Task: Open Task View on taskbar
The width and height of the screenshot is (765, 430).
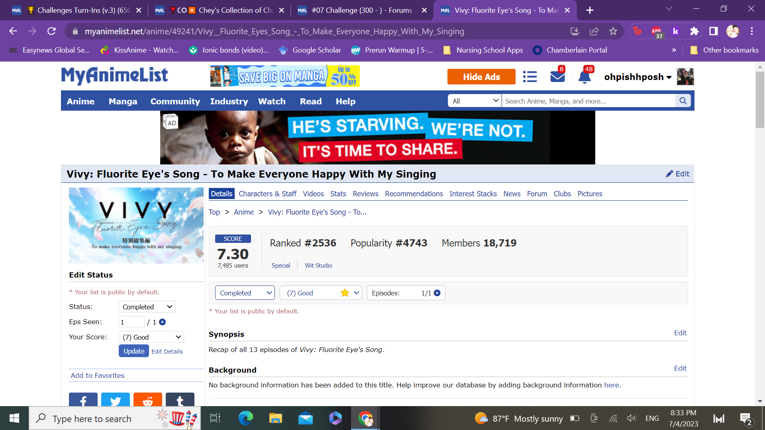Action: 215,418
